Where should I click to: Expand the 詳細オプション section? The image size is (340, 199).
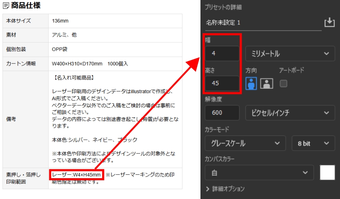tap(225, 189)
